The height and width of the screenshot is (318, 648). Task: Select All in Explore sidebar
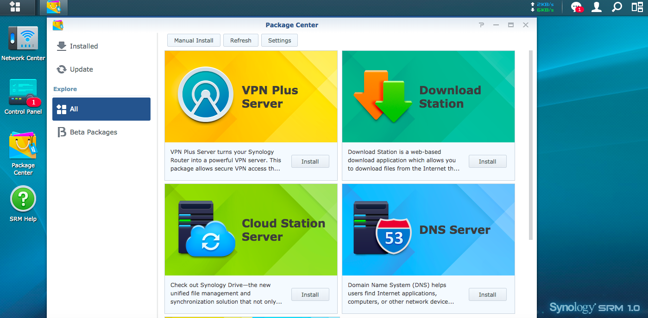point(101,109)
